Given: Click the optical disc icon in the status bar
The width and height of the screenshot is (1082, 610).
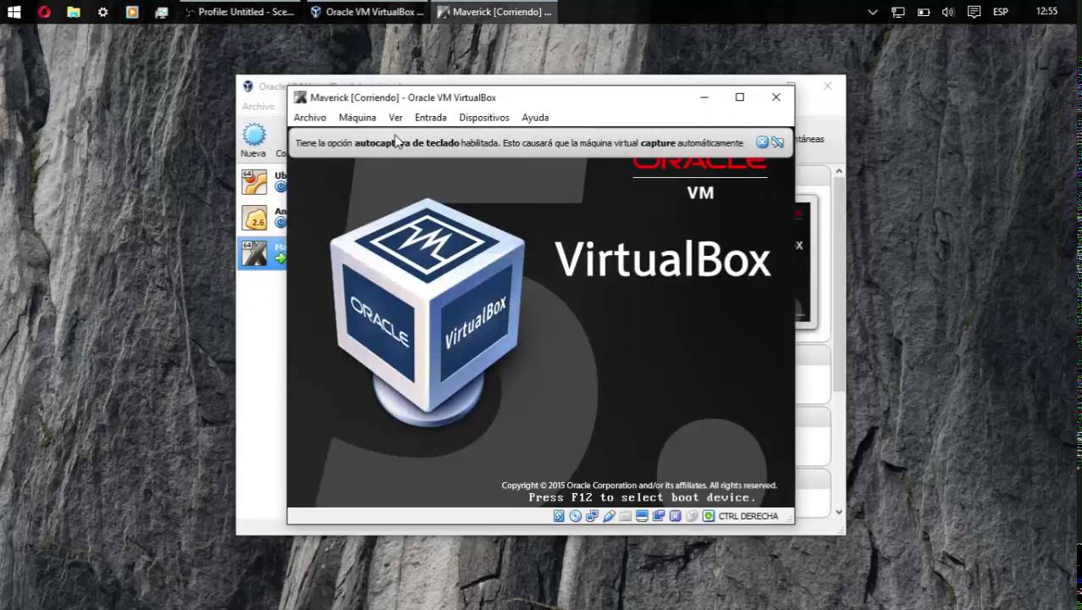Looking at the screenshot, I should pyautogui.click(x=576, y=516).
